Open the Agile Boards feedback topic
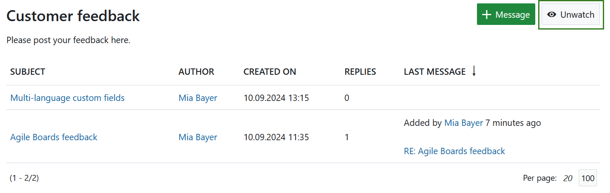The image size is (610, 193). pyautogui.click(x=54, y=137)
